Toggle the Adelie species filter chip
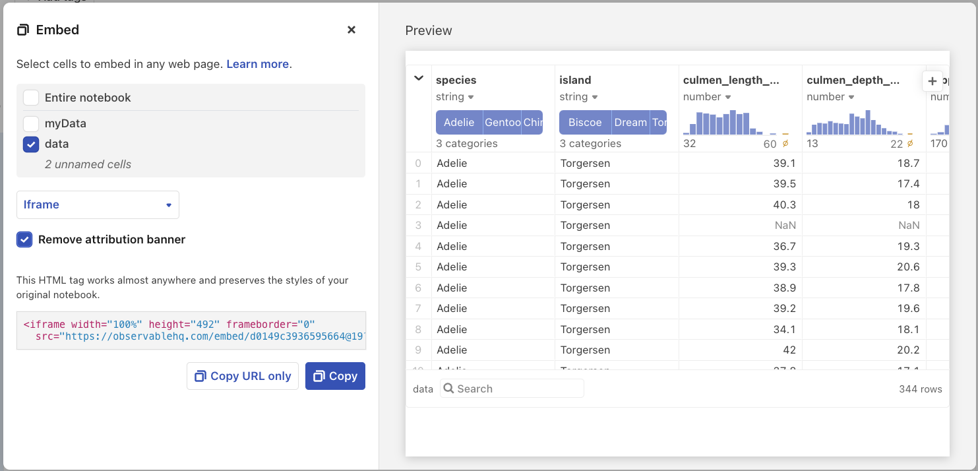Viewport: 978px width, 471px height. (x=460, y=122)
